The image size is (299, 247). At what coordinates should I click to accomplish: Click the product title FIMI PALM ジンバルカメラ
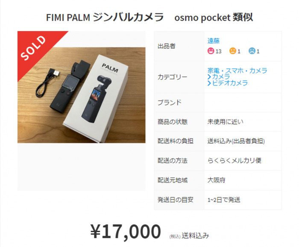[x=105, y=17]
